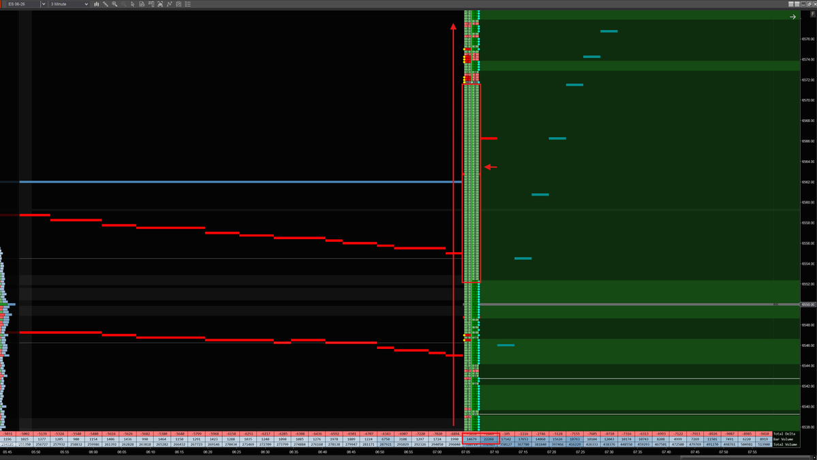
Task: Click the Bar Volume cell 18763
Action: pyautogui.click(x=574, y=439)
